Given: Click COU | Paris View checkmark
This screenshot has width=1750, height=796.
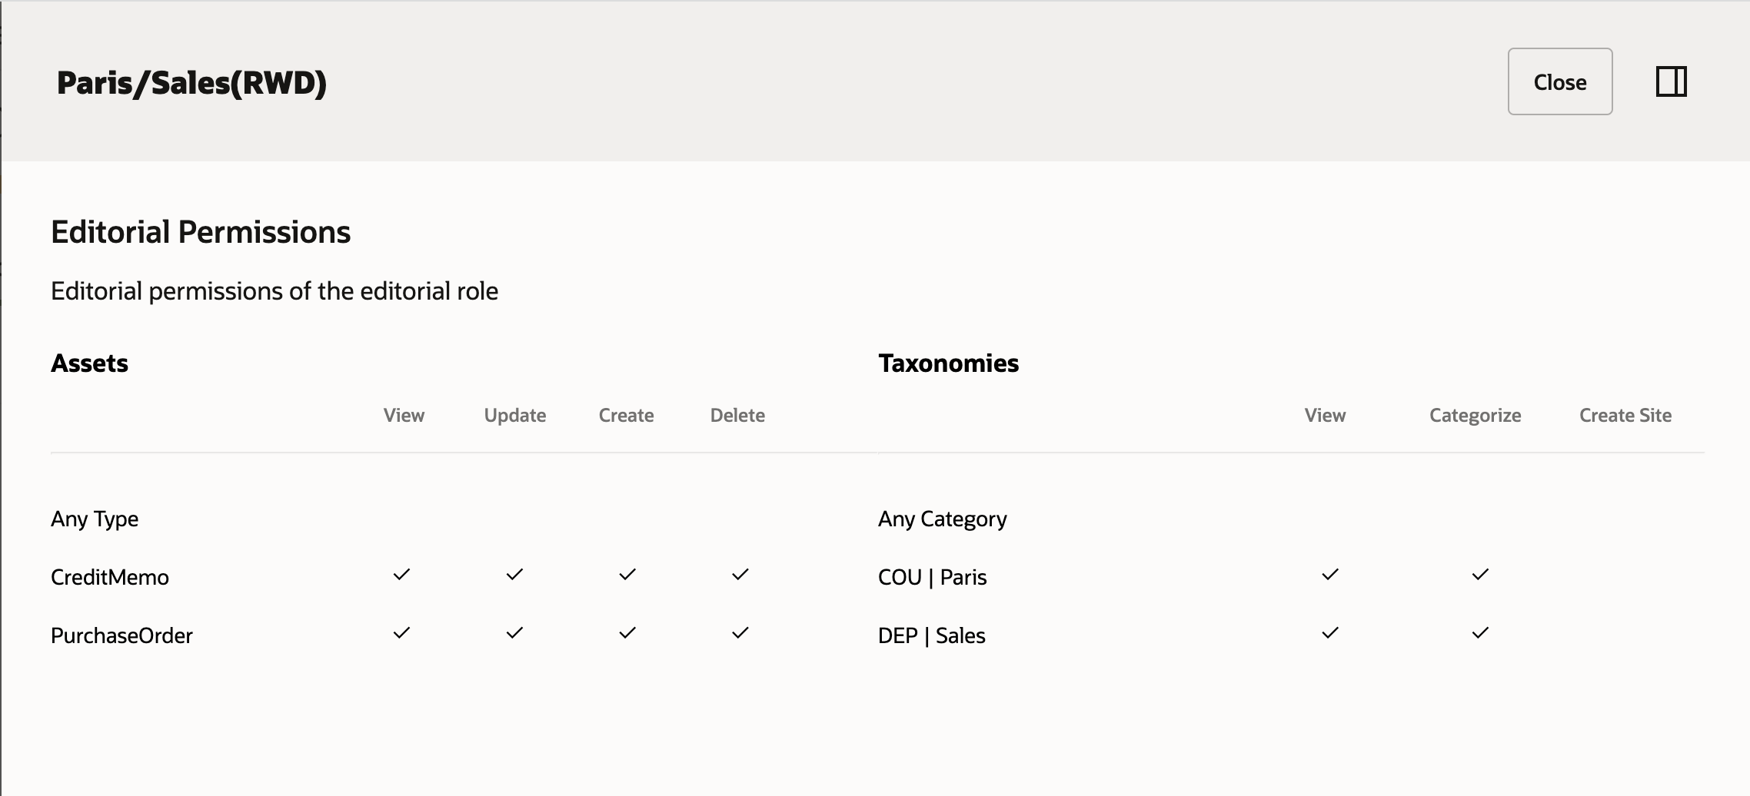Looking at the screenshot, I should [1330, 575].
